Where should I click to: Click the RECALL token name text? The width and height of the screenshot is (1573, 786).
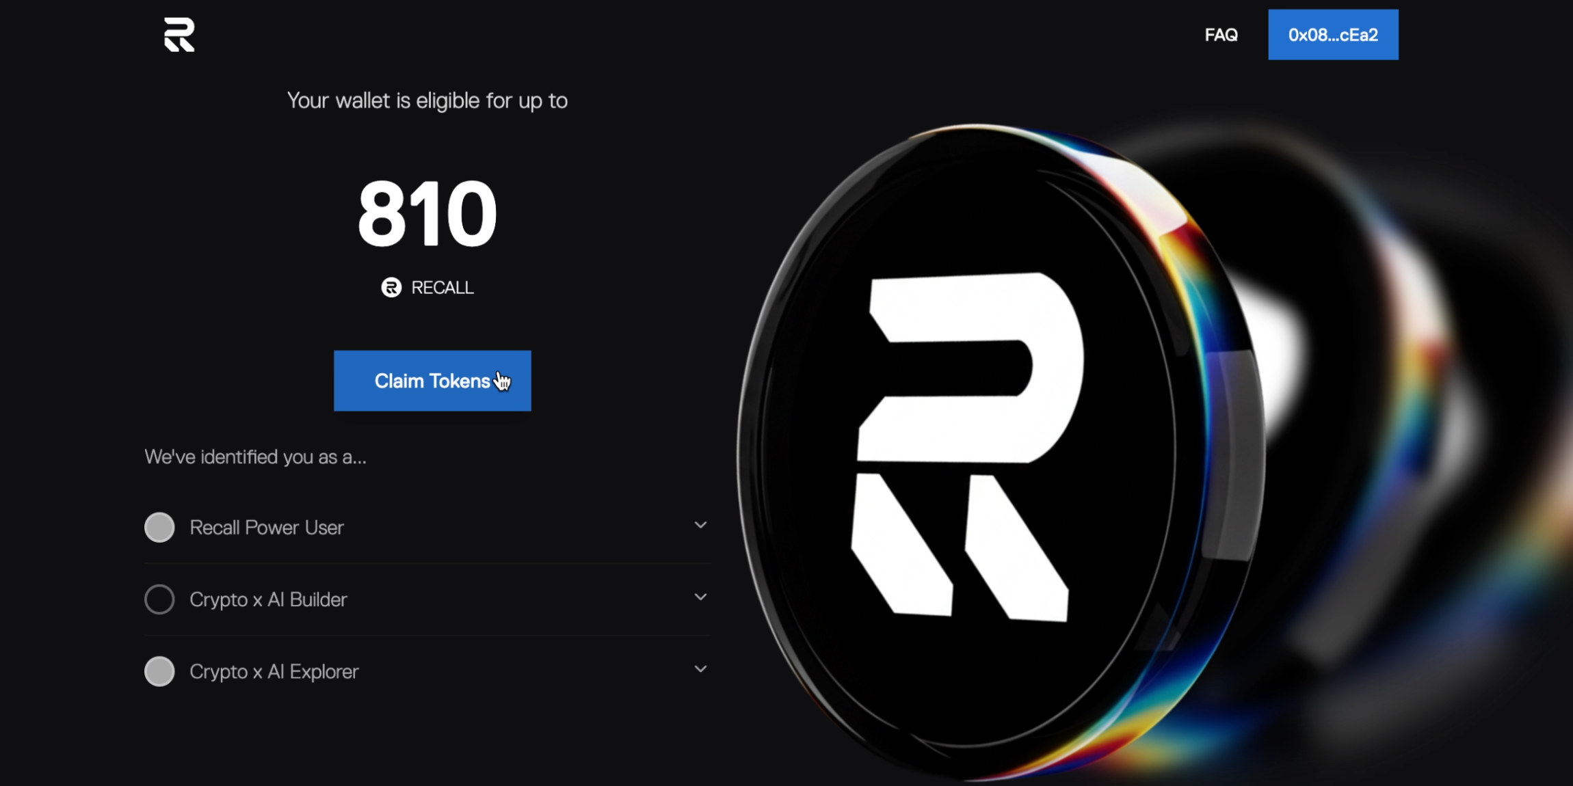pyautogui.click(x=442, y=288)
